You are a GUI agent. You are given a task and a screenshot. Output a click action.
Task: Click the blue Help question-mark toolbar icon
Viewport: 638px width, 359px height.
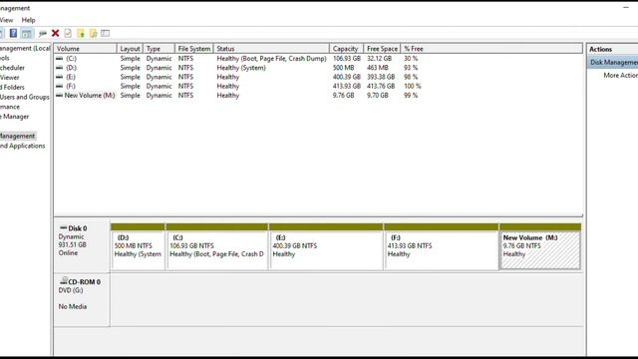click(13, 33)
